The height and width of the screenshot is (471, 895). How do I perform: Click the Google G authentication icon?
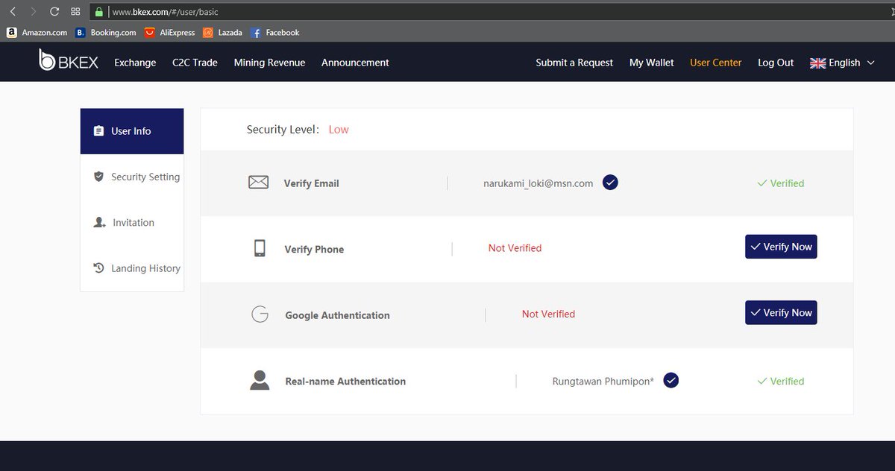pos(260,314)
